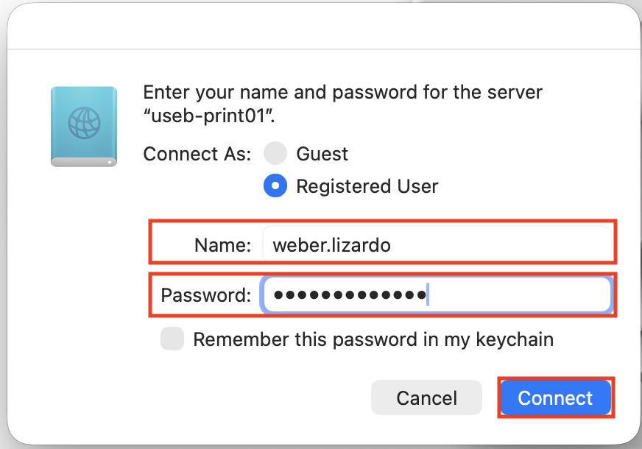Click the blue Connect button
This screenshot has height=449, width=642.
coord(555,398)
